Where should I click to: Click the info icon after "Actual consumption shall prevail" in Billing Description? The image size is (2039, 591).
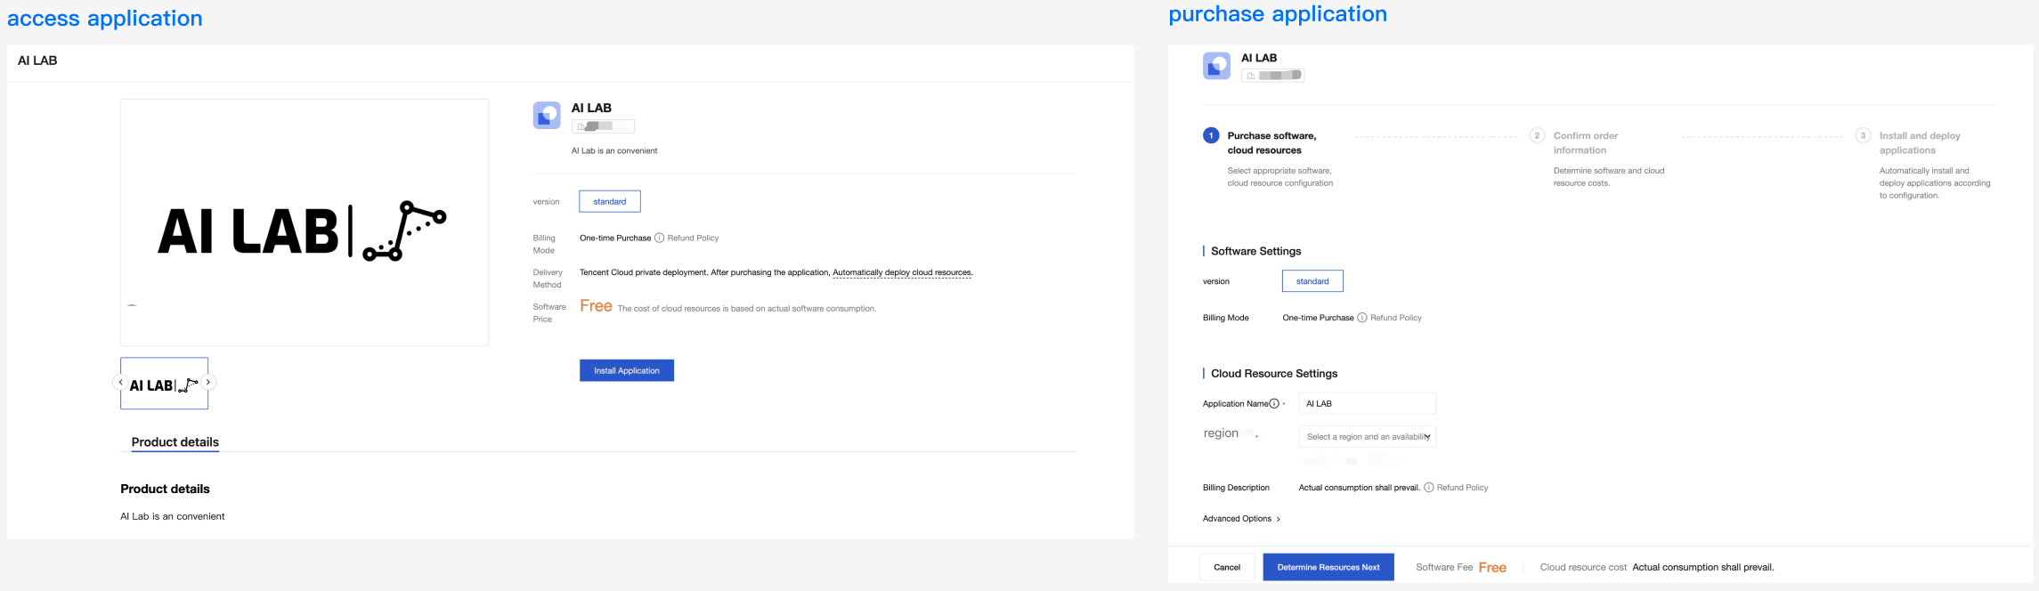click(x=1429, y=488)
